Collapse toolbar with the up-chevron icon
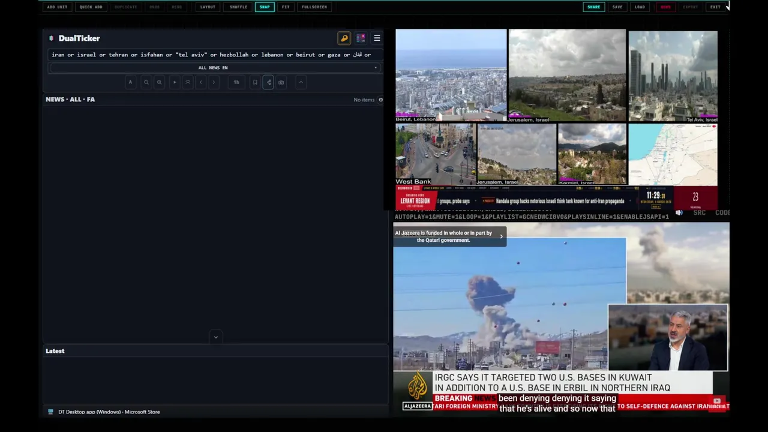The image size is (768, 432). click(x=301, y=82)
